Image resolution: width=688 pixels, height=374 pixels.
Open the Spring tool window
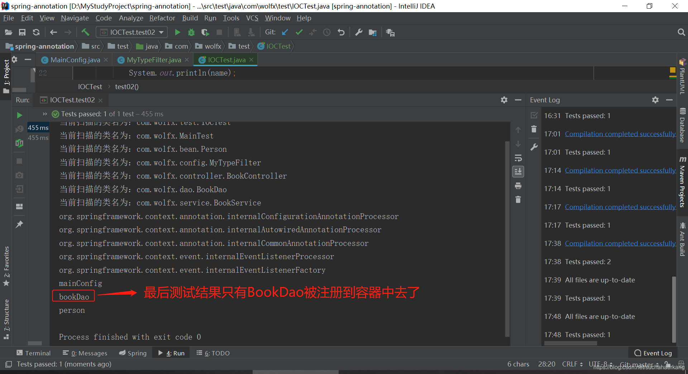point(133,353)
